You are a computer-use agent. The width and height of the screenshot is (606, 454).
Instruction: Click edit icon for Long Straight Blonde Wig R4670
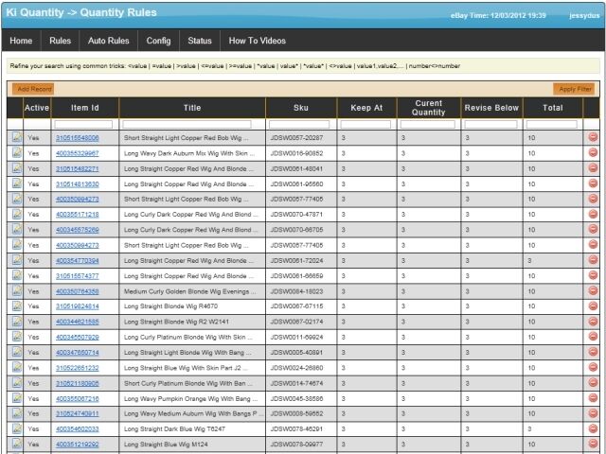(16, 306)
